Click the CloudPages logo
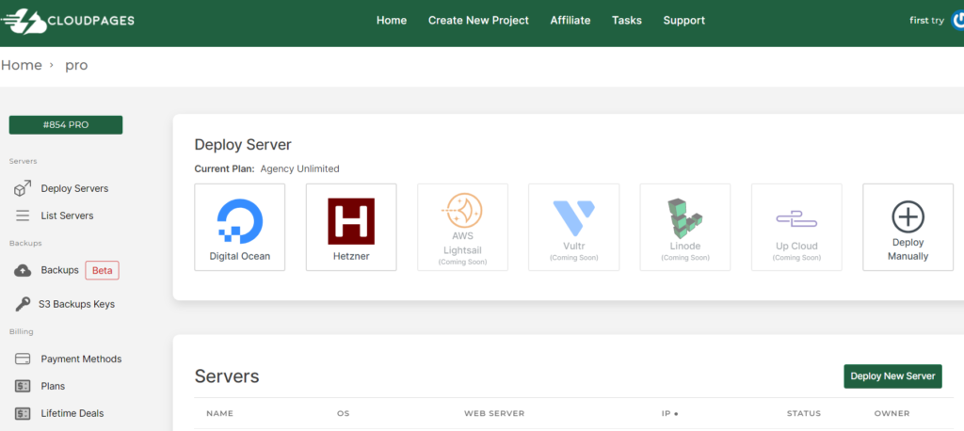 coord(67,21)
